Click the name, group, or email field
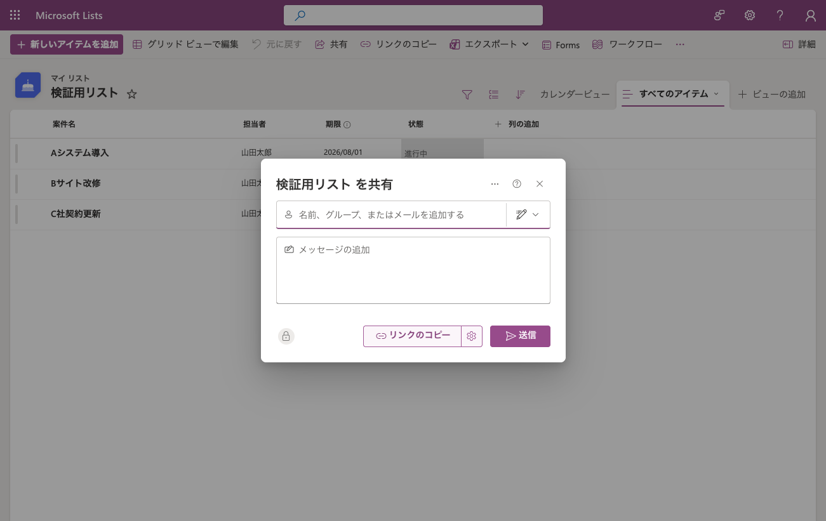This screenshot has width=826, height=521. pyautogui.click(x=391, y=214)
